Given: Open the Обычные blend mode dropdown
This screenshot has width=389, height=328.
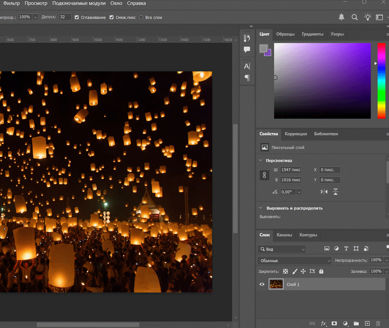Looking at the screenshot, I should coord(294,261).
